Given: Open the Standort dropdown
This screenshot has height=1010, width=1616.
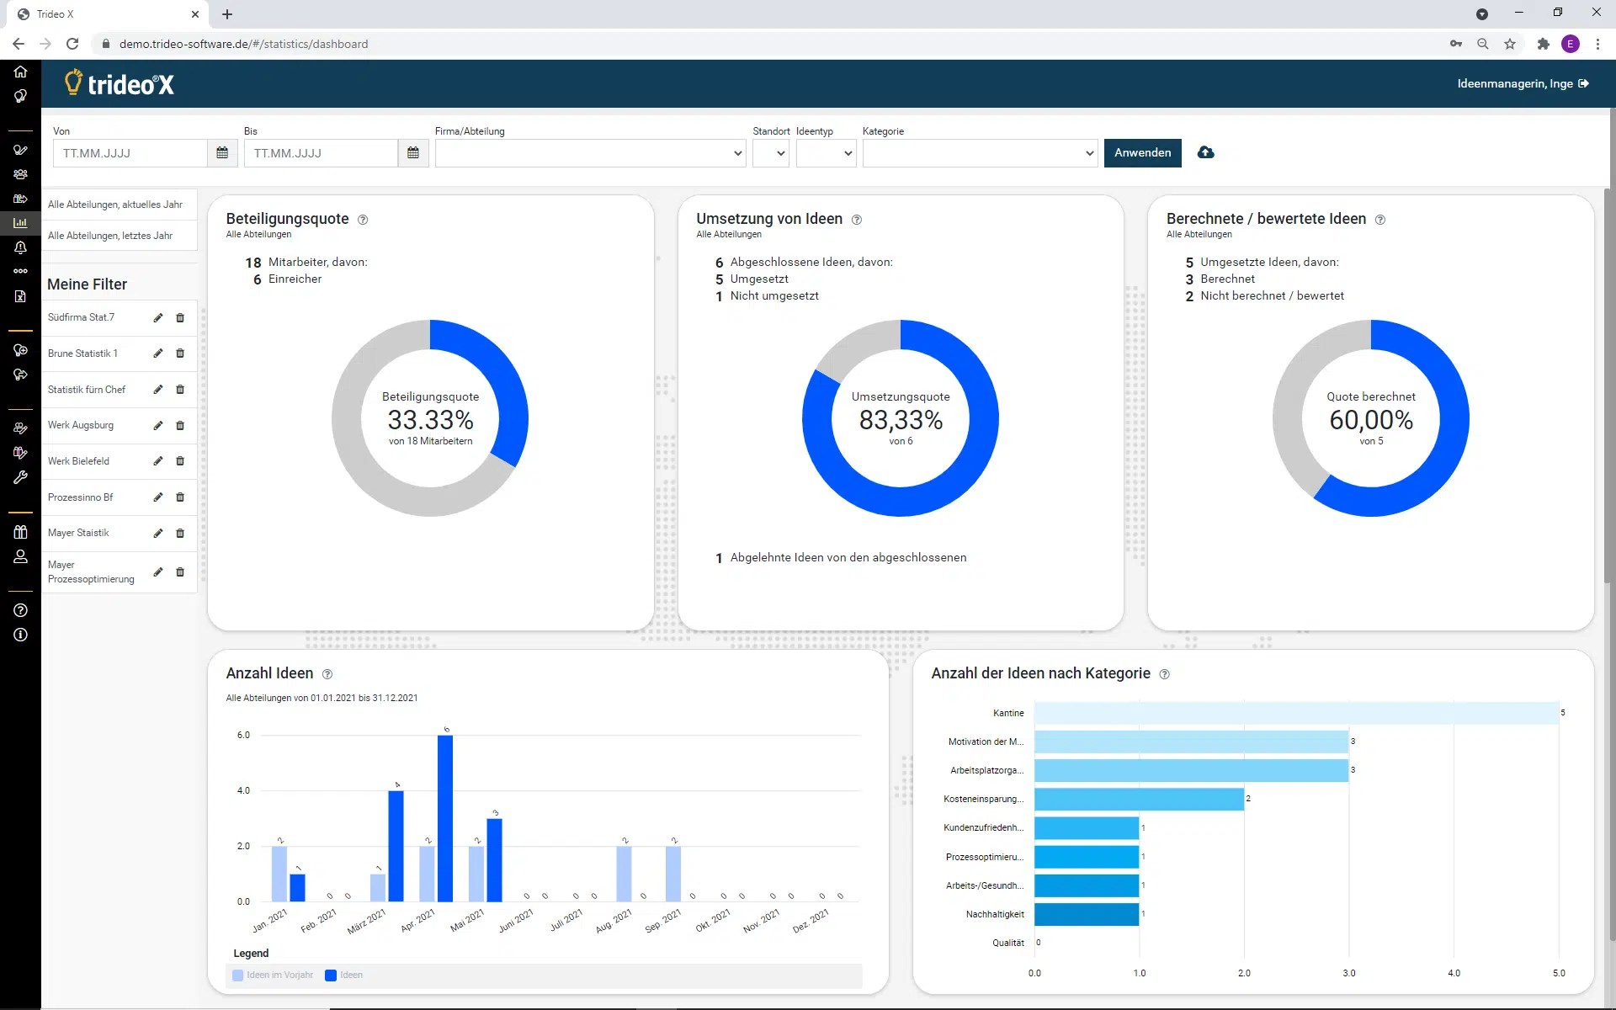Looking at the screenshot, I should (x=770, y=153).
